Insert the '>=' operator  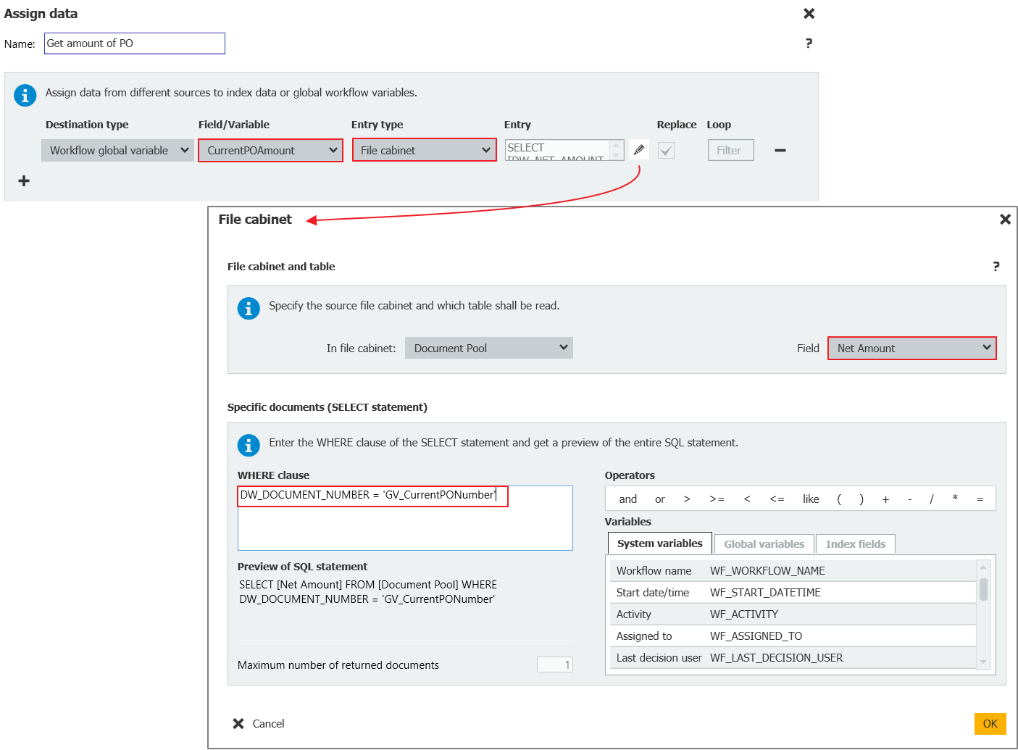(x=717, y=499)
